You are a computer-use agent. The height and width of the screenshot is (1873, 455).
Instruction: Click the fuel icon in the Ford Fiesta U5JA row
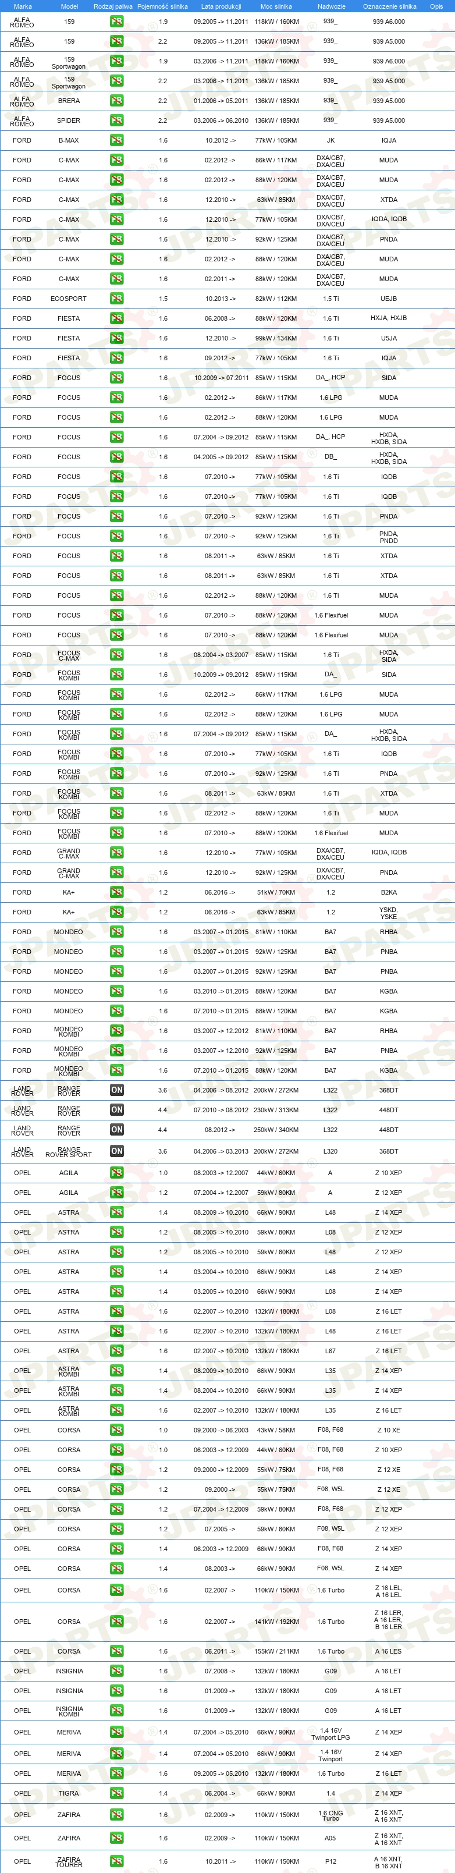point(116,338)
